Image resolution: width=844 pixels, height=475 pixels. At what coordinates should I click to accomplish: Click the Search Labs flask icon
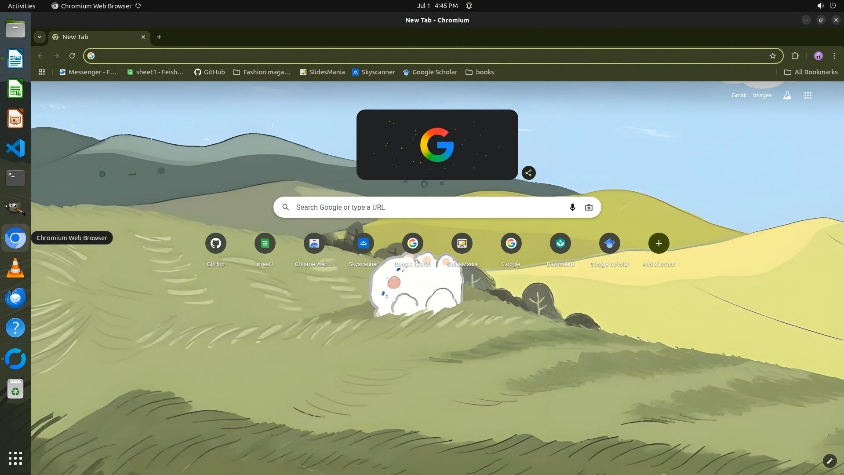tap(787, 95)
